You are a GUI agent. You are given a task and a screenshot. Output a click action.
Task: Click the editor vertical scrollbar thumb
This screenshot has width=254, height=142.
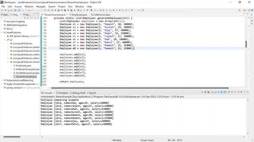point(246,44)
